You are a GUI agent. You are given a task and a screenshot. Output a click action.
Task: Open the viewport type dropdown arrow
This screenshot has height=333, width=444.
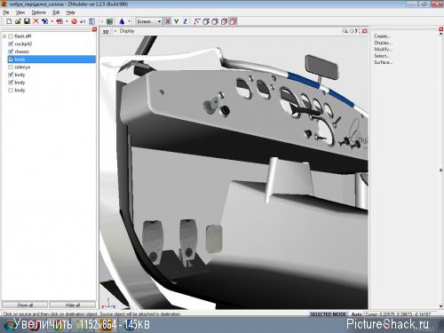click(x=115, y=31)
